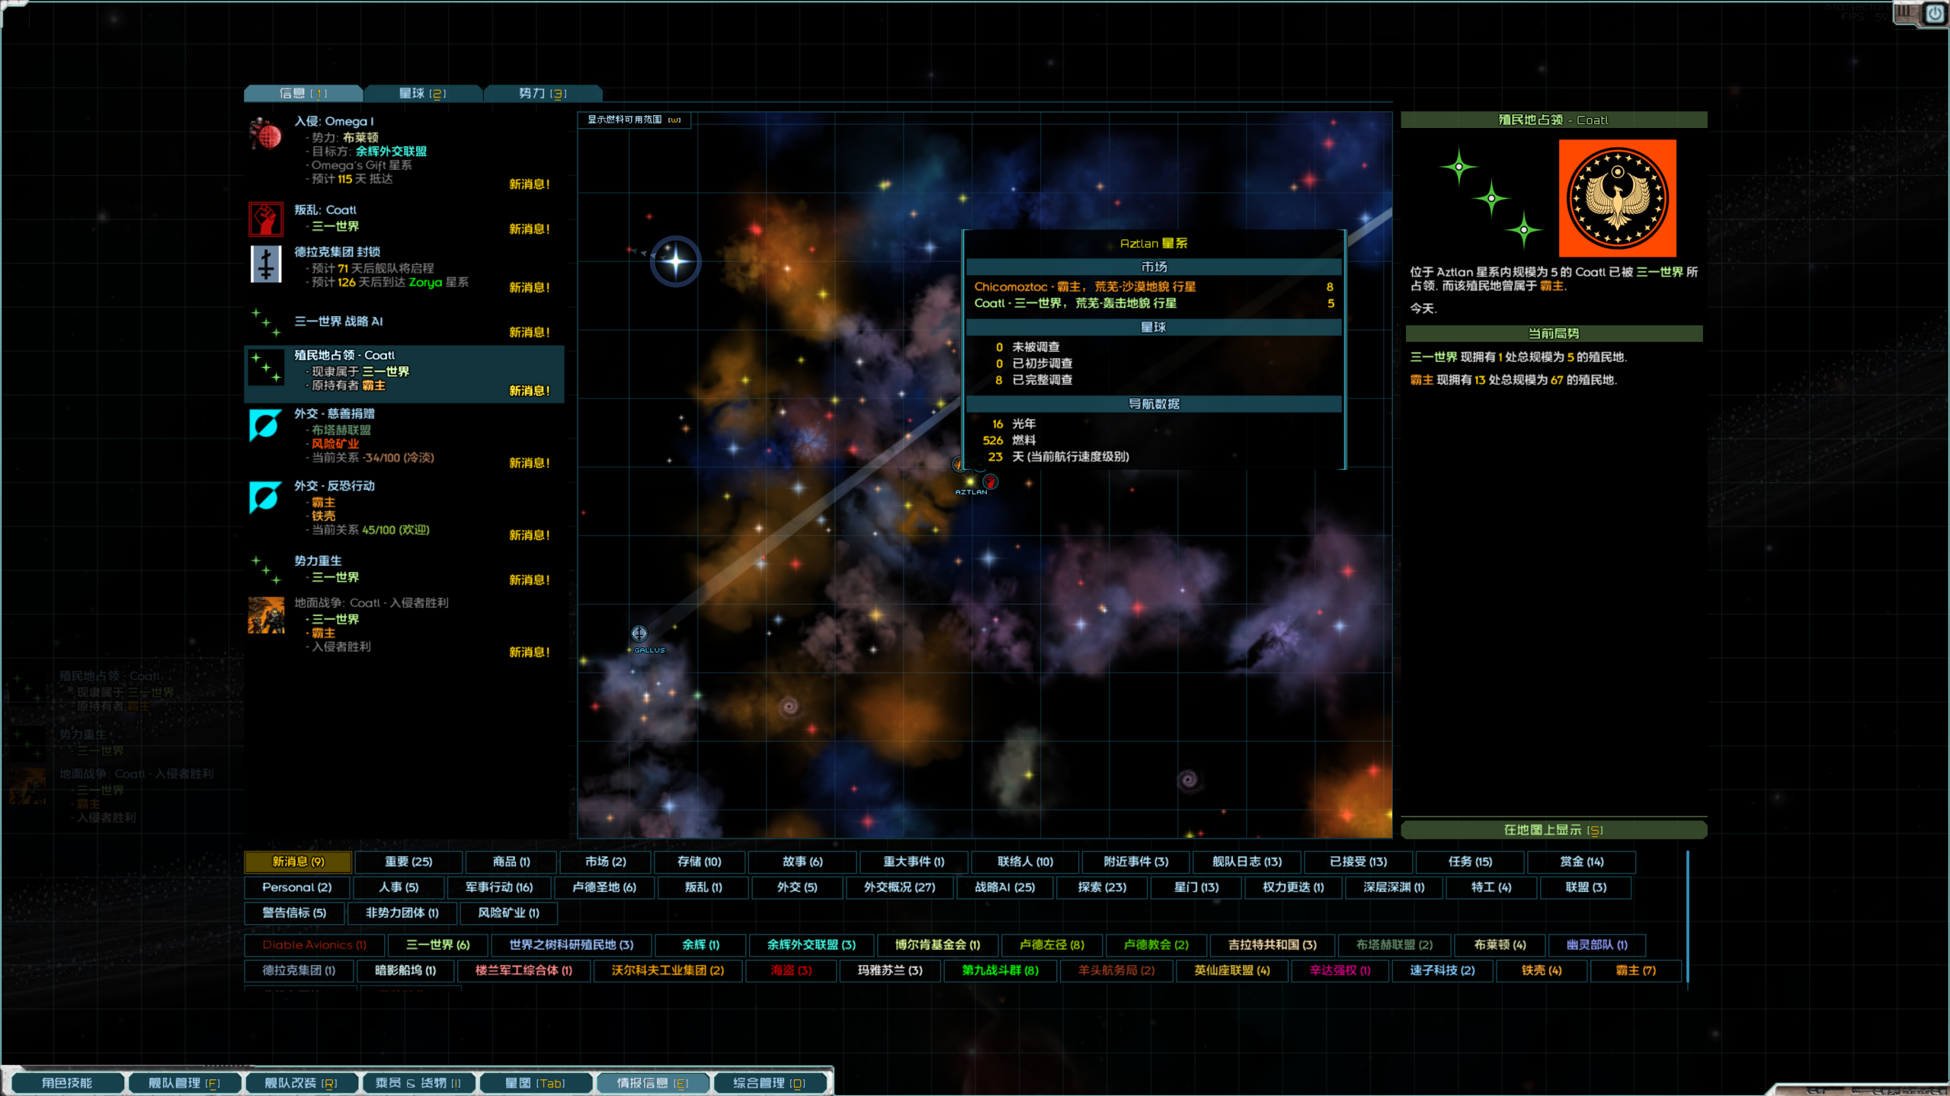1950x1096 pixels.
Task: Toggle the fuel range display option
Action: point(634,120)
